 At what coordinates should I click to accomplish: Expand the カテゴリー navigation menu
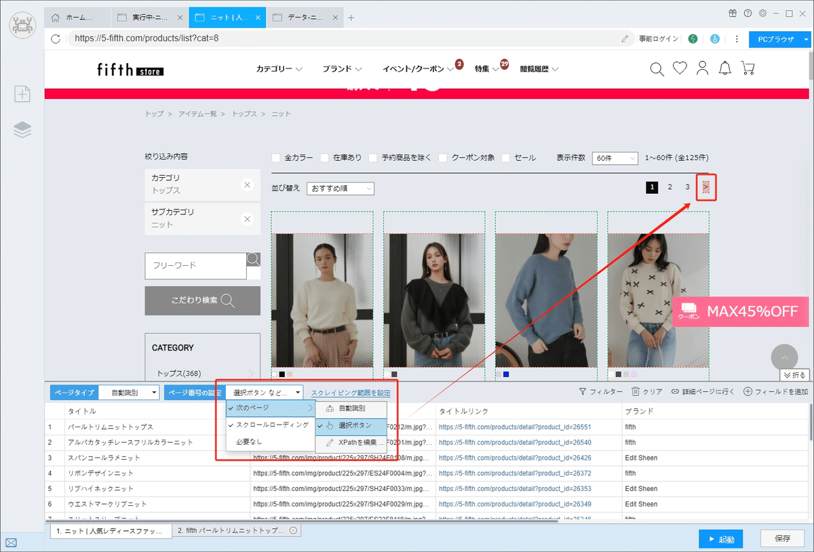coord(279,69)
